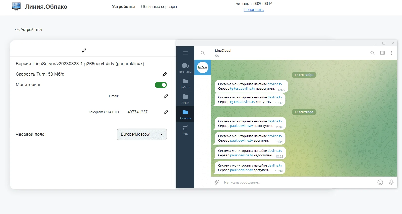Switch to the Устройства tab
The width and height of the screenshot is (402, 214).
click(x=123, y=7)
